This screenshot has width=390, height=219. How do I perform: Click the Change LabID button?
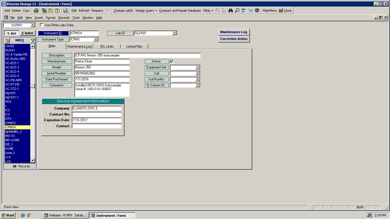[x=123, y=11]
